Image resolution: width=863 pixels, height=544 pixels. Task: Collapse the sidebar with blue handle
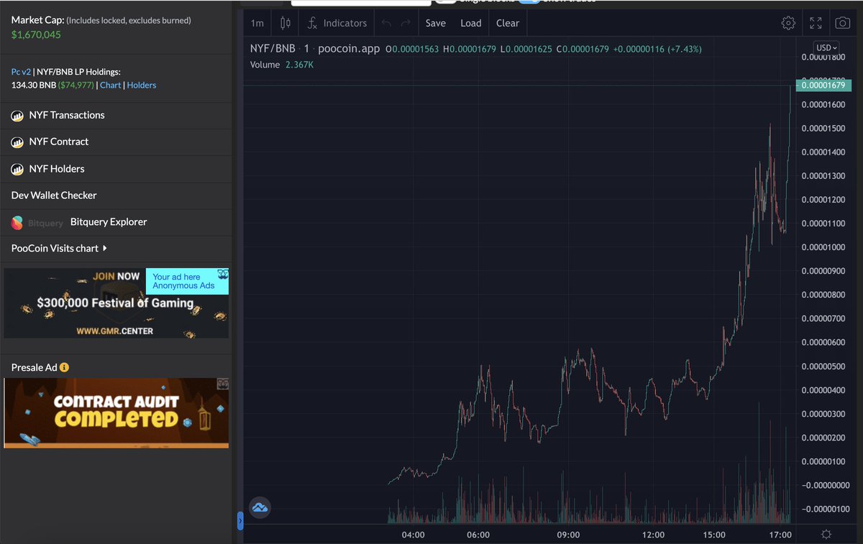pos(240,520)
